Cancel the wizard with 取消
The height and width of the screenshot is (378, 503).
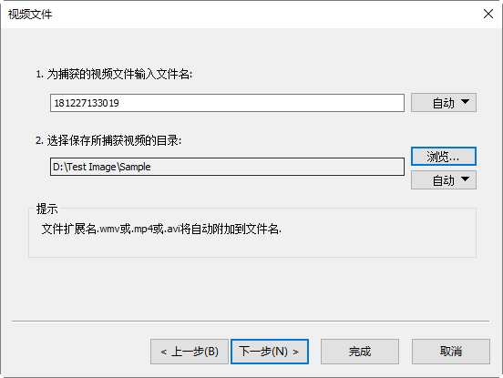point(451,352)
